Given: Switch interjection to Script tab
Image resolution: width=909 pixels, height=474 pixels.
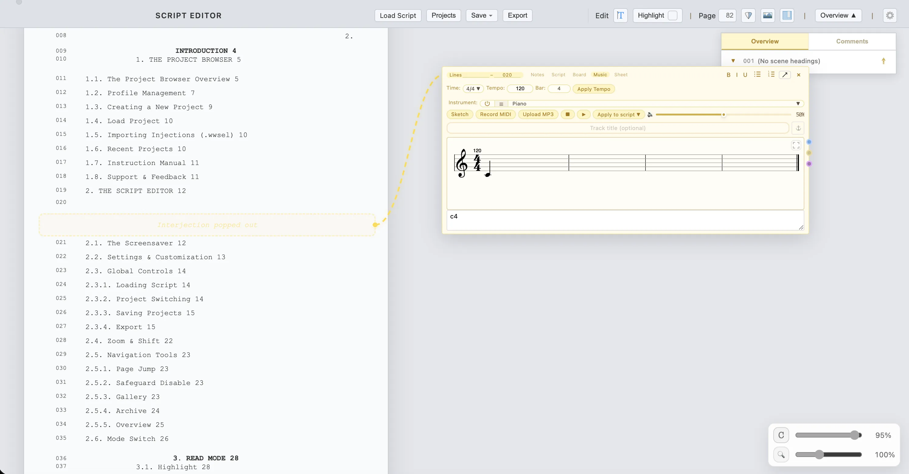Looking at the screenshot, I should pyautogui.click(x=558, y=75).
